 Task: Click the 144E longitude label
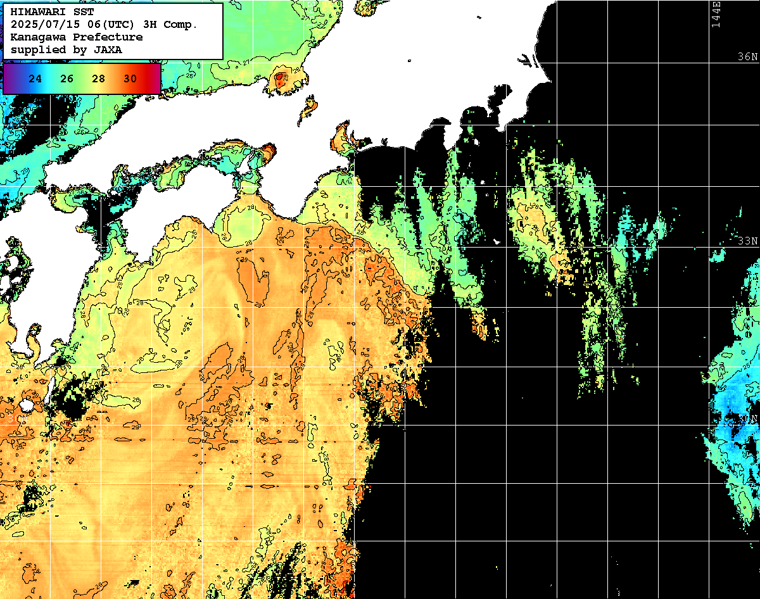click(716, 14)
